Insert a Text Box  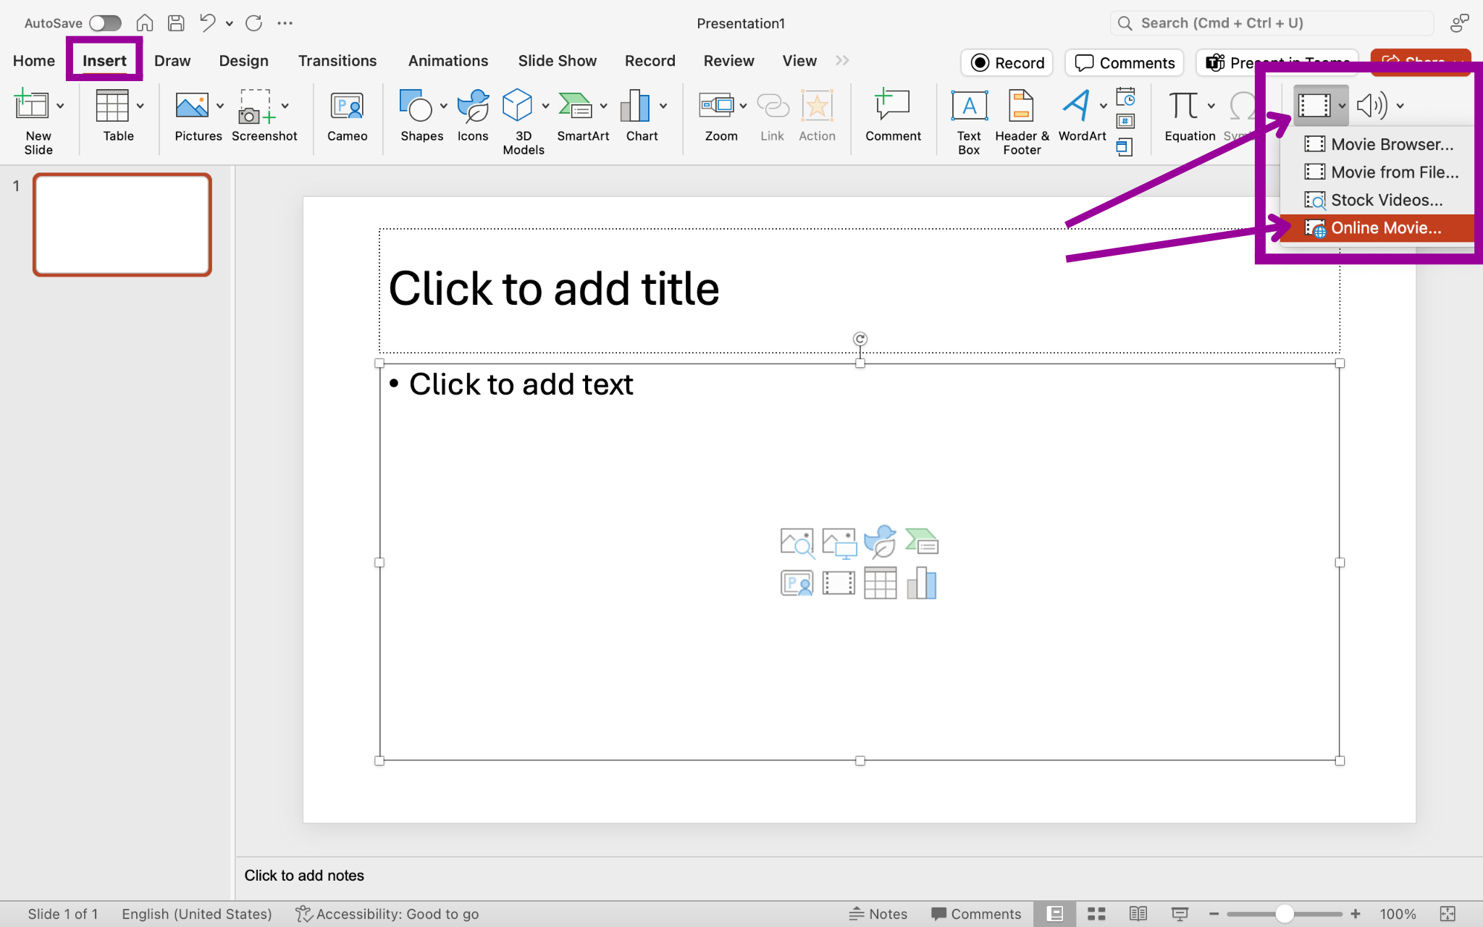(969, 106)
